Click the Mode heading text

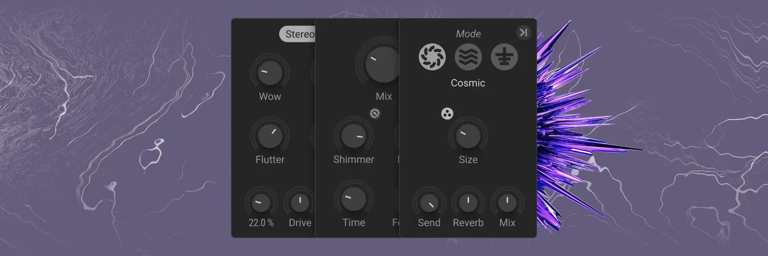coord(468,34)
